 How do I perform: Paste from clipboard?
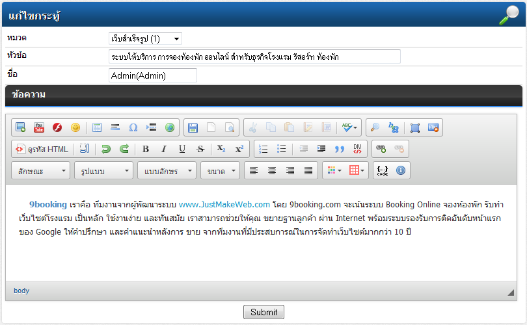click(289, 127)
